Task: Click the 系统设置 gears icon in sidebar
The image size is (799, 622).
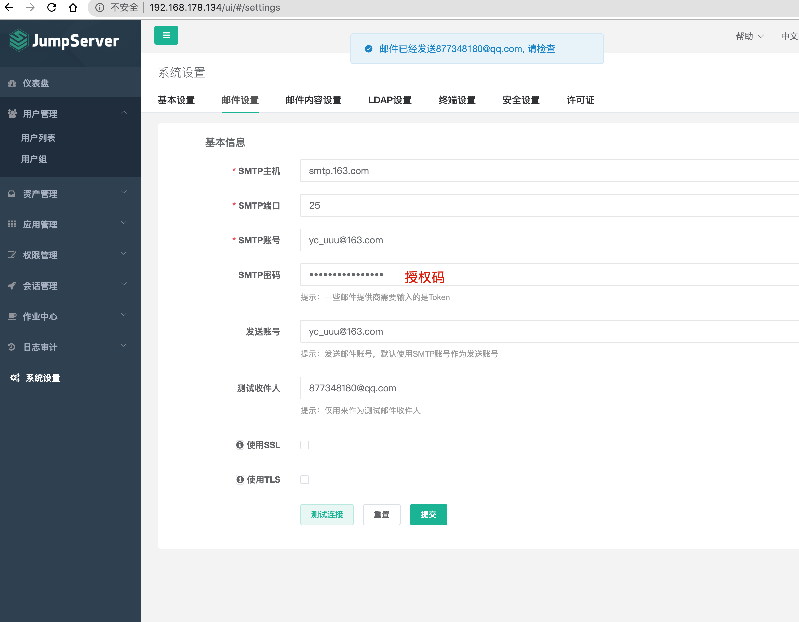Action: 15,378
